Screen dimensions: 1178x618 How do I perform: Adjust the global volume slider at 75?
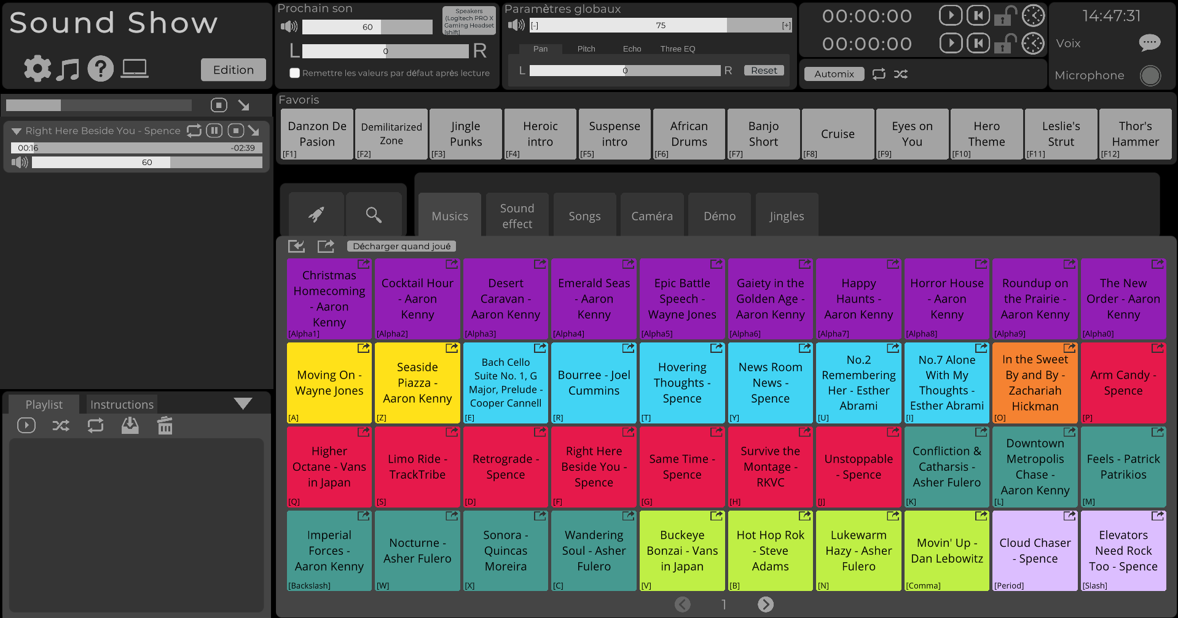point(661,25)
